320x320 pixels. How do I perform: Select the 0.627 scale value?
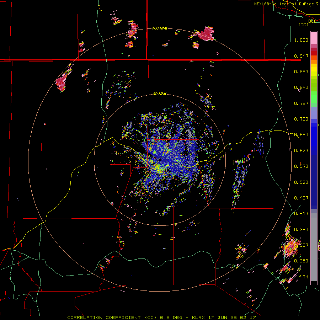(301, 151)
